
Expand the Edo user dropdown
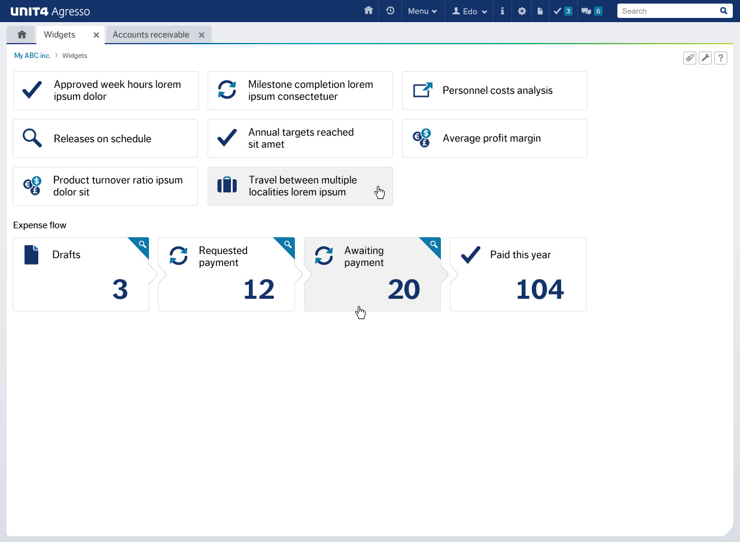click(x=470, y=11)
